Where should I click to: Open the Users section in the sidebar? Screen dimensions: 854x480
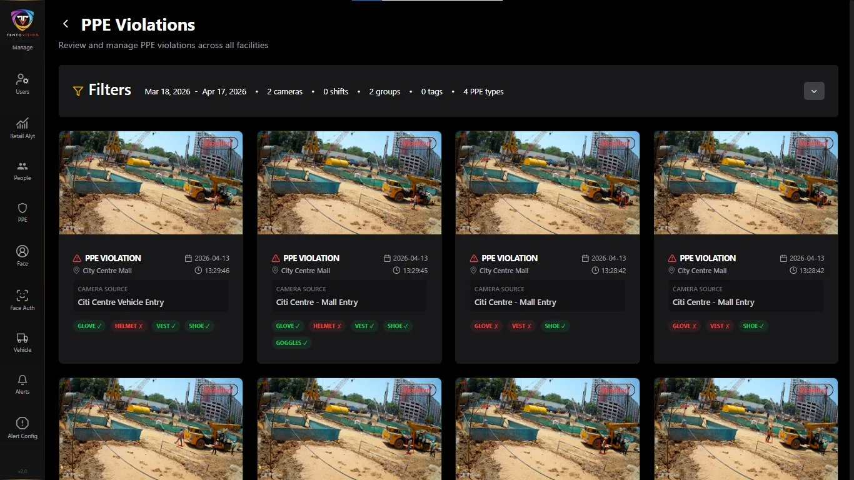23,84
